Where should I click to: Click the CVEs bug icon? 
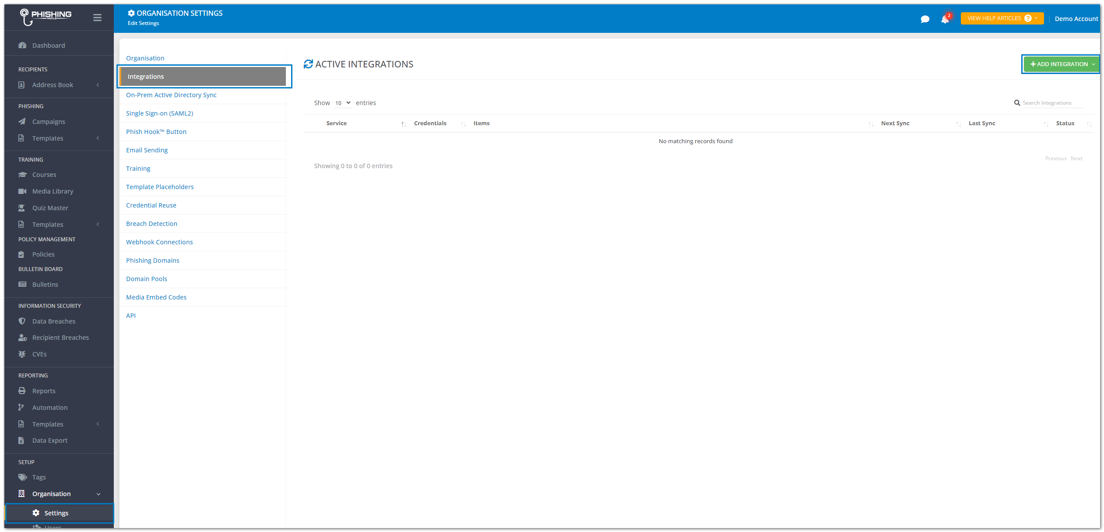click(22, 354)
